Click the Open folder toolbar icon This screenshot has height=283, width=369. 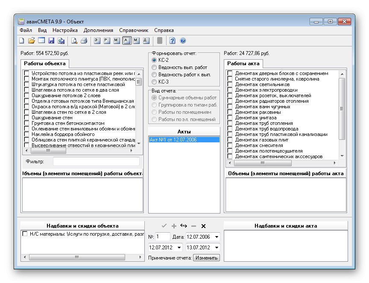[x=31, y=41]
